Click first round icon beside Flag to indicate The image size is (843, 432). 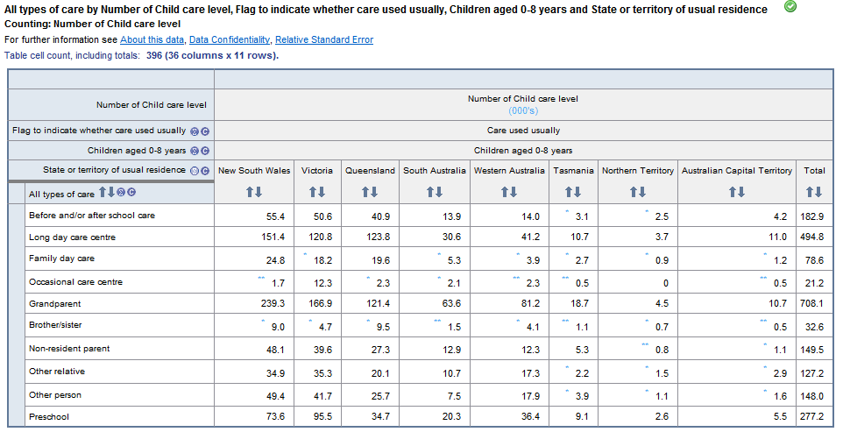tap(195, 131)
